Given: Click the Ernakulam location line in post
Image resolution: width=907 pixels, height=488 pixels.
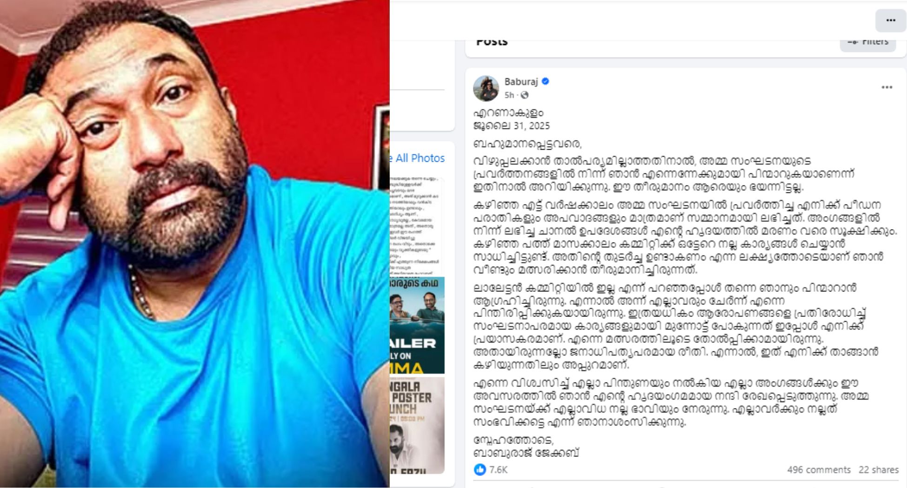Looking at the screenshot, I should [508, 113].
